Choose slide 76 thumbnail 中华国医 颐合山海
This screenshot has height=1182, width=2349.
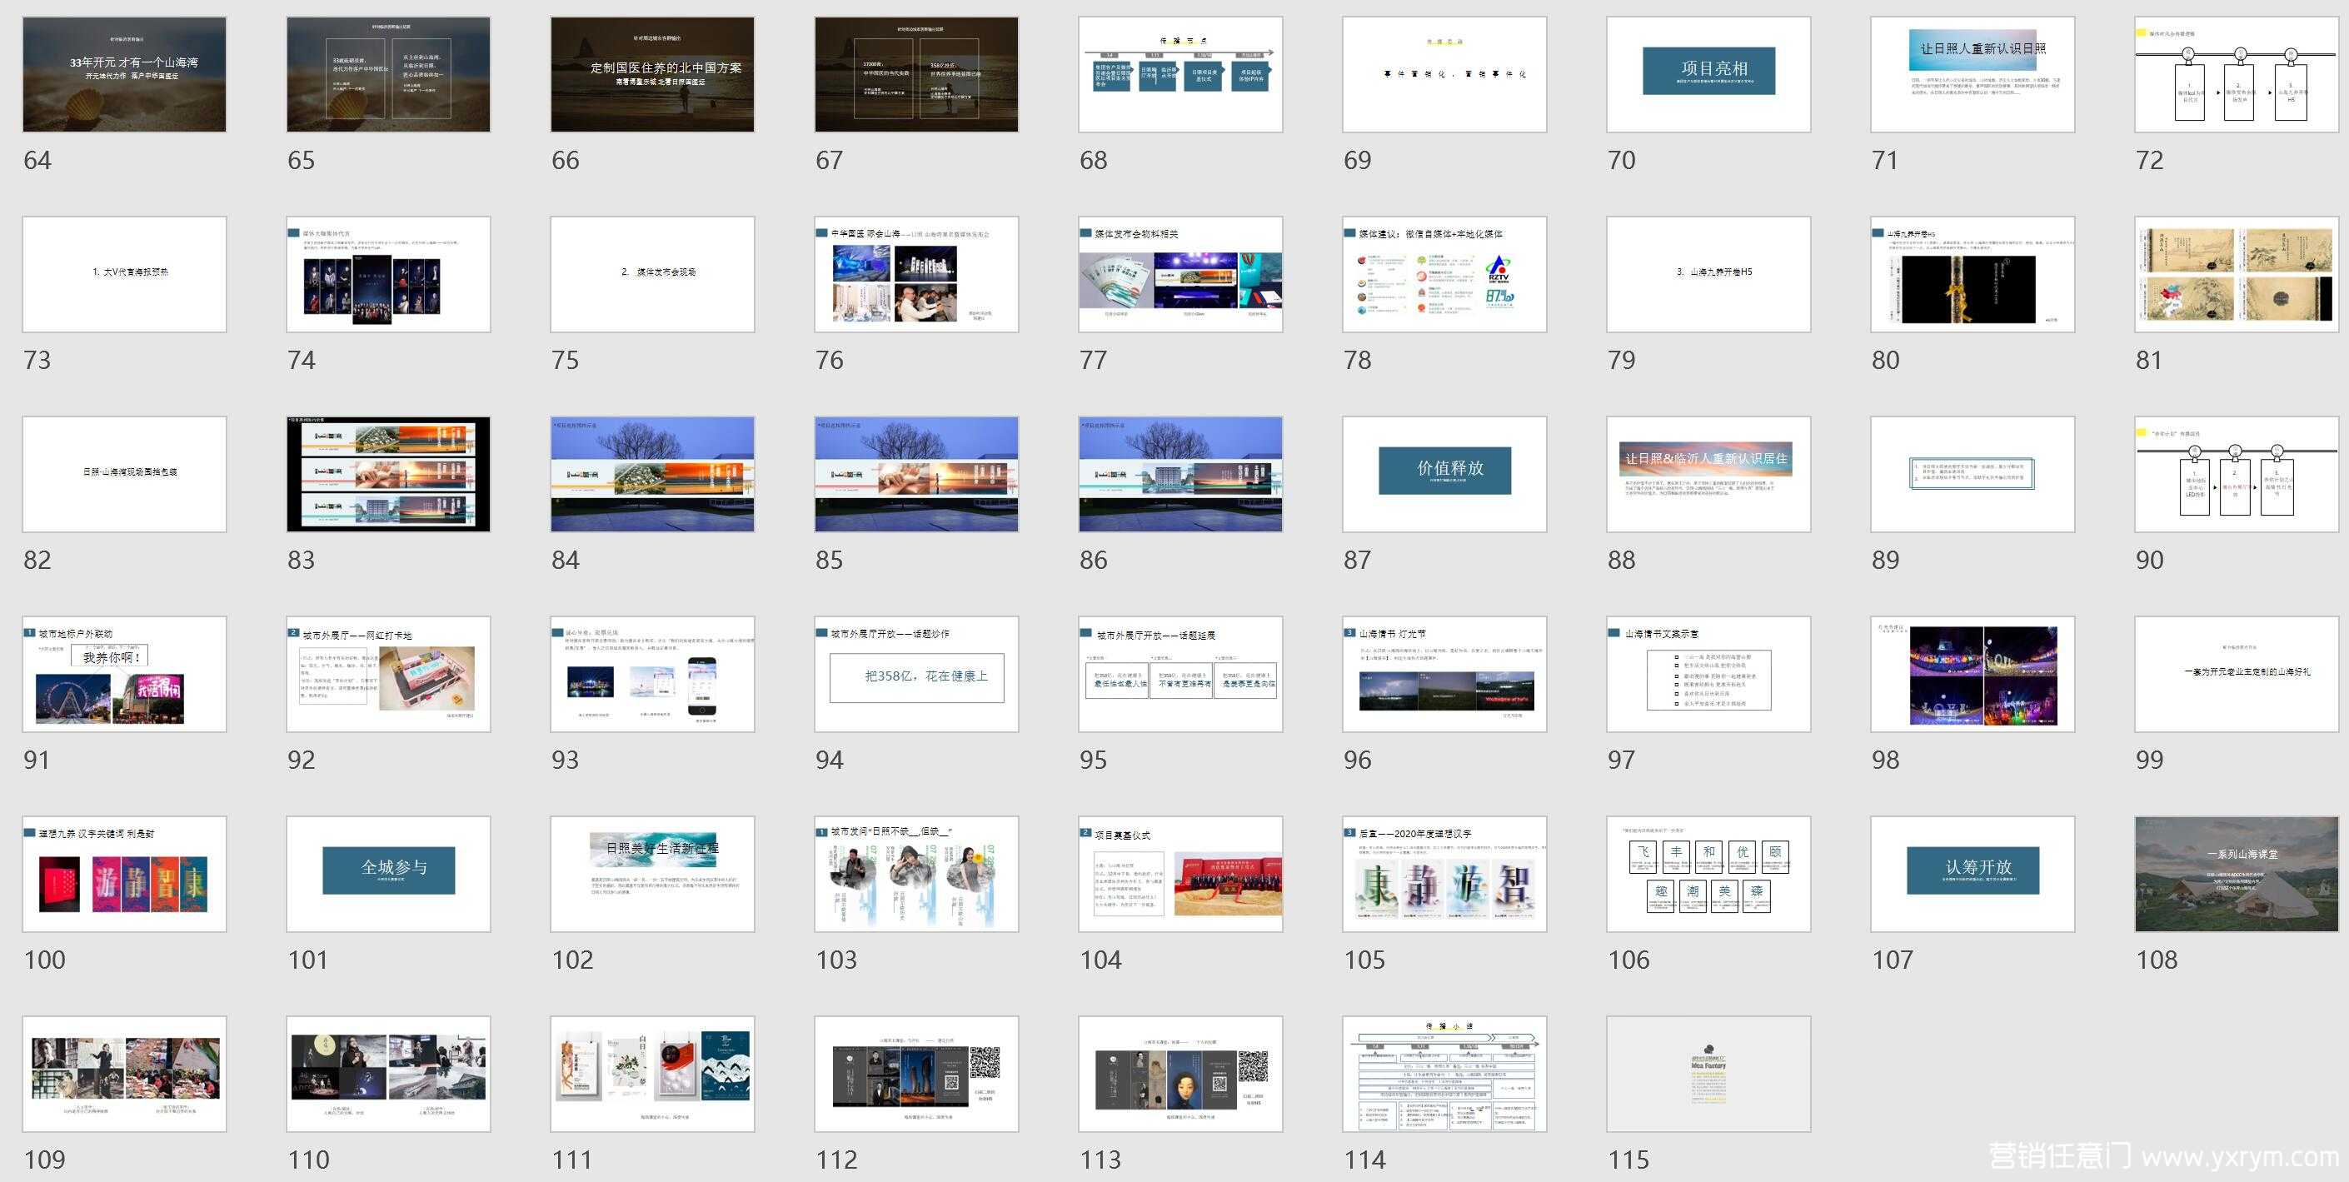[x=916, y=273]
